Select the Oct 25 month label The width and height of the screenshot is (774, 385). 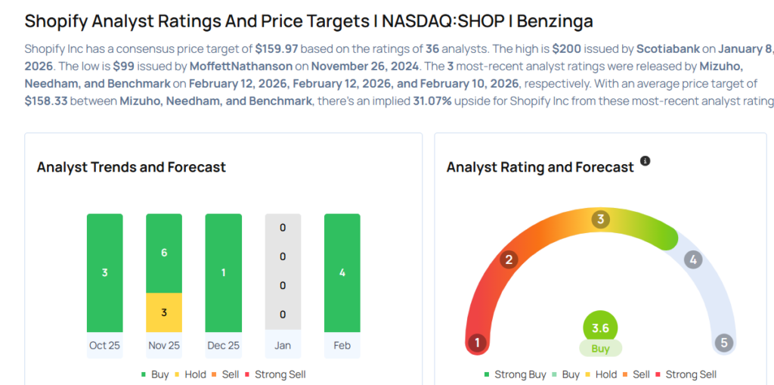(x=104, y=345)
